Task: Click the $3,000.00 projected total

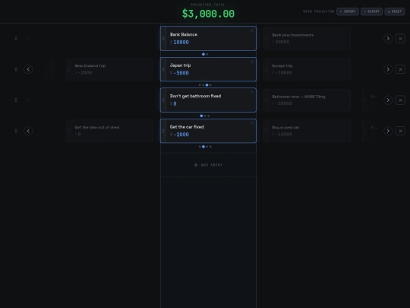Action: pyautogui.click(x=208, y=14)
